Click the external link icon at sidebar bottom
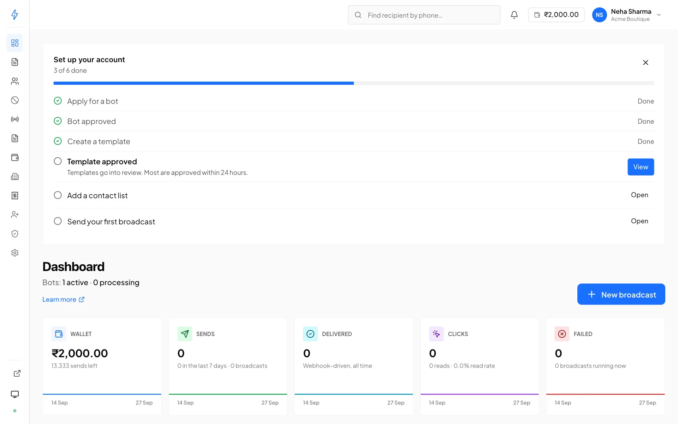The image size is (678, 424). [17, 373]
